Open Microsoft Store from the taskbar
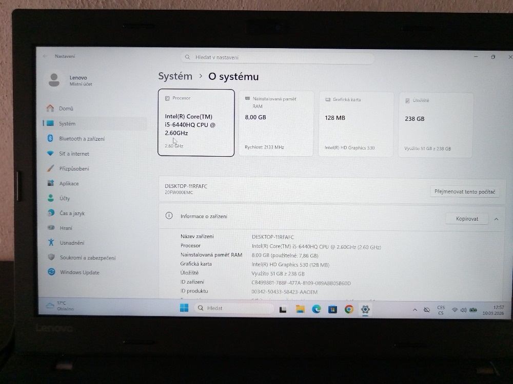The width and height of the screenshot is (513, 384). (333, 309)
